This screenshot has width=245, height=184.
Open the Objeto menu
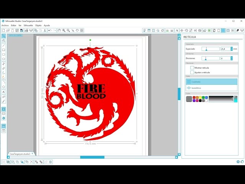click(x=38, y=25)
